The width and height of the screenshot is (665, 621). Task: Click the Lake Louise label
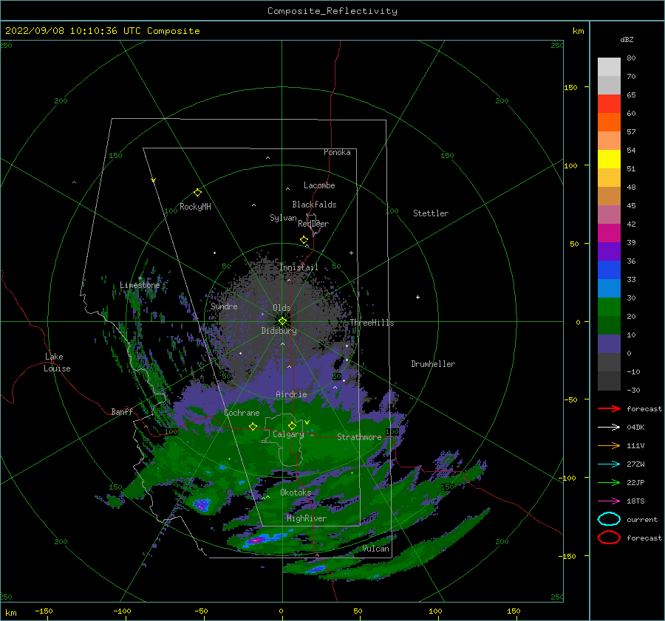[x=57, y=363]
